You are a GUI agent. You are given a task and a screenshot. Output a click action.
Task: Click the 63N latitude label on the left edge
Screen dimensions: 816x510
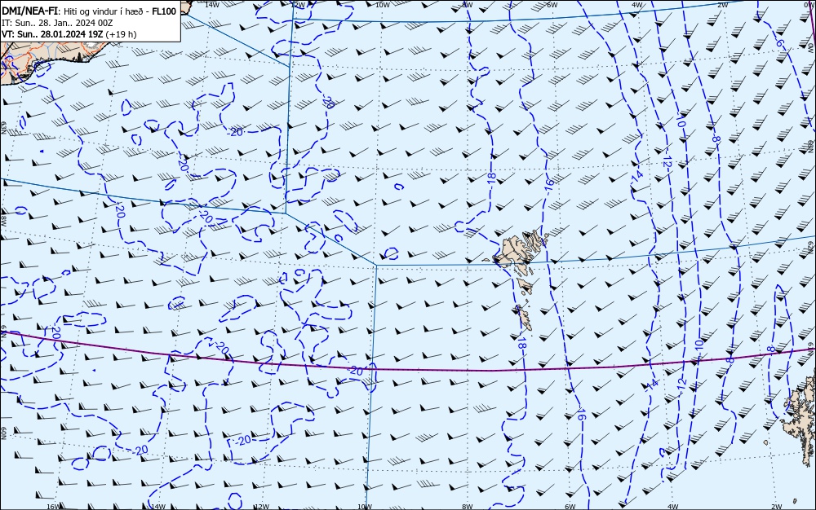tap(3, 128)
